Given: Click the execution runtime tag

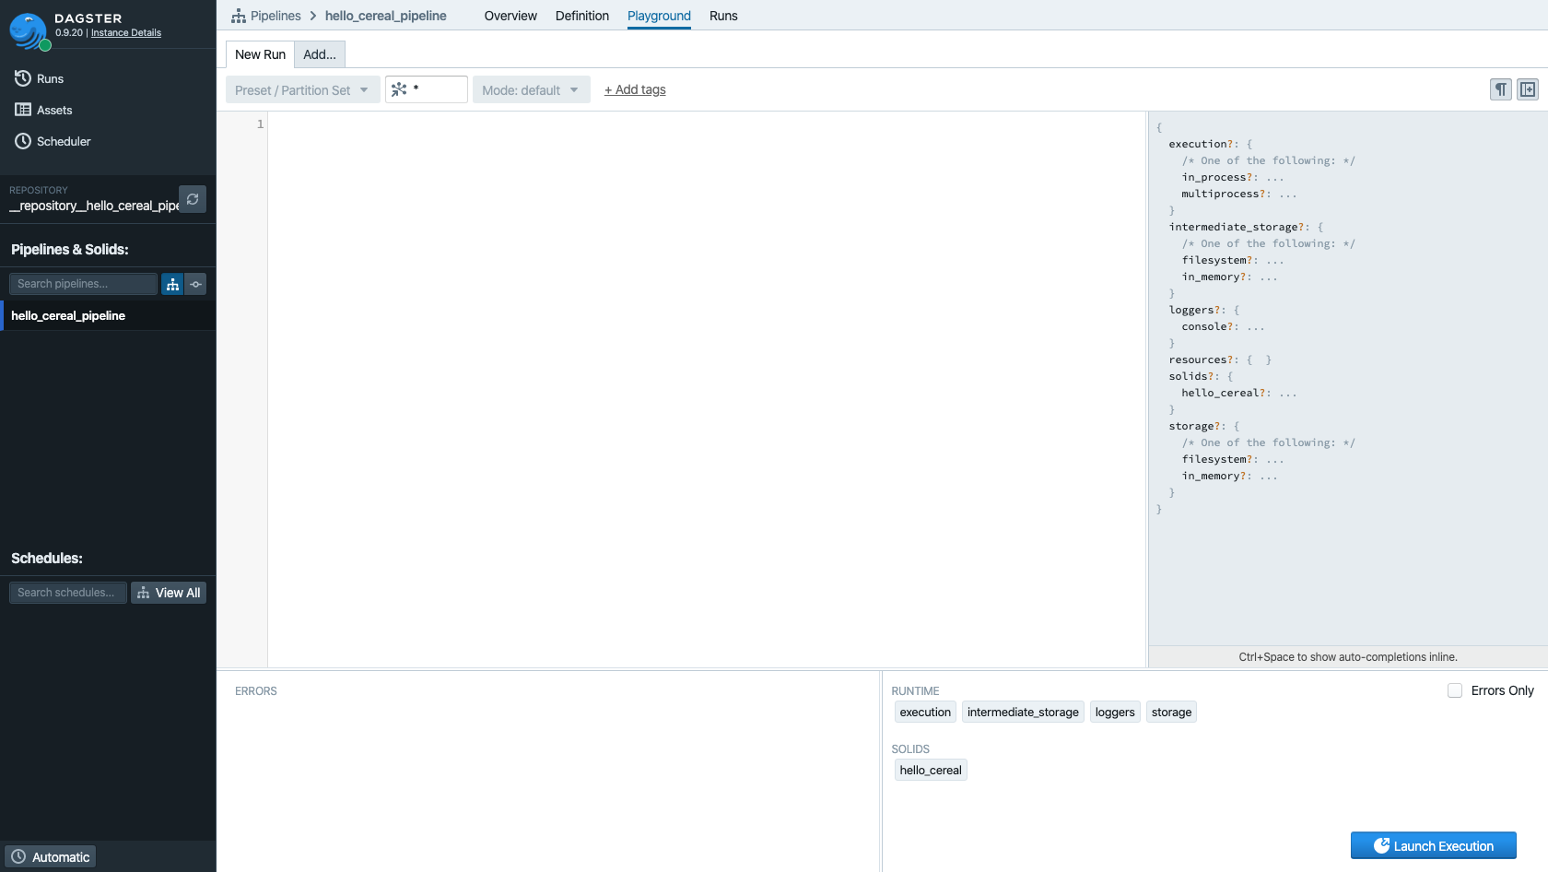Looking at the screenshot, I should (x=925, y=712).
